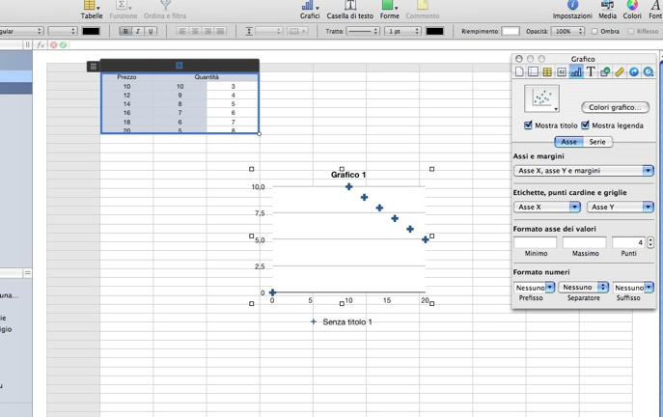Switch to Chart inspector tab
The height and width of the screenshot is (417, 663).
(x=576, y=71)
